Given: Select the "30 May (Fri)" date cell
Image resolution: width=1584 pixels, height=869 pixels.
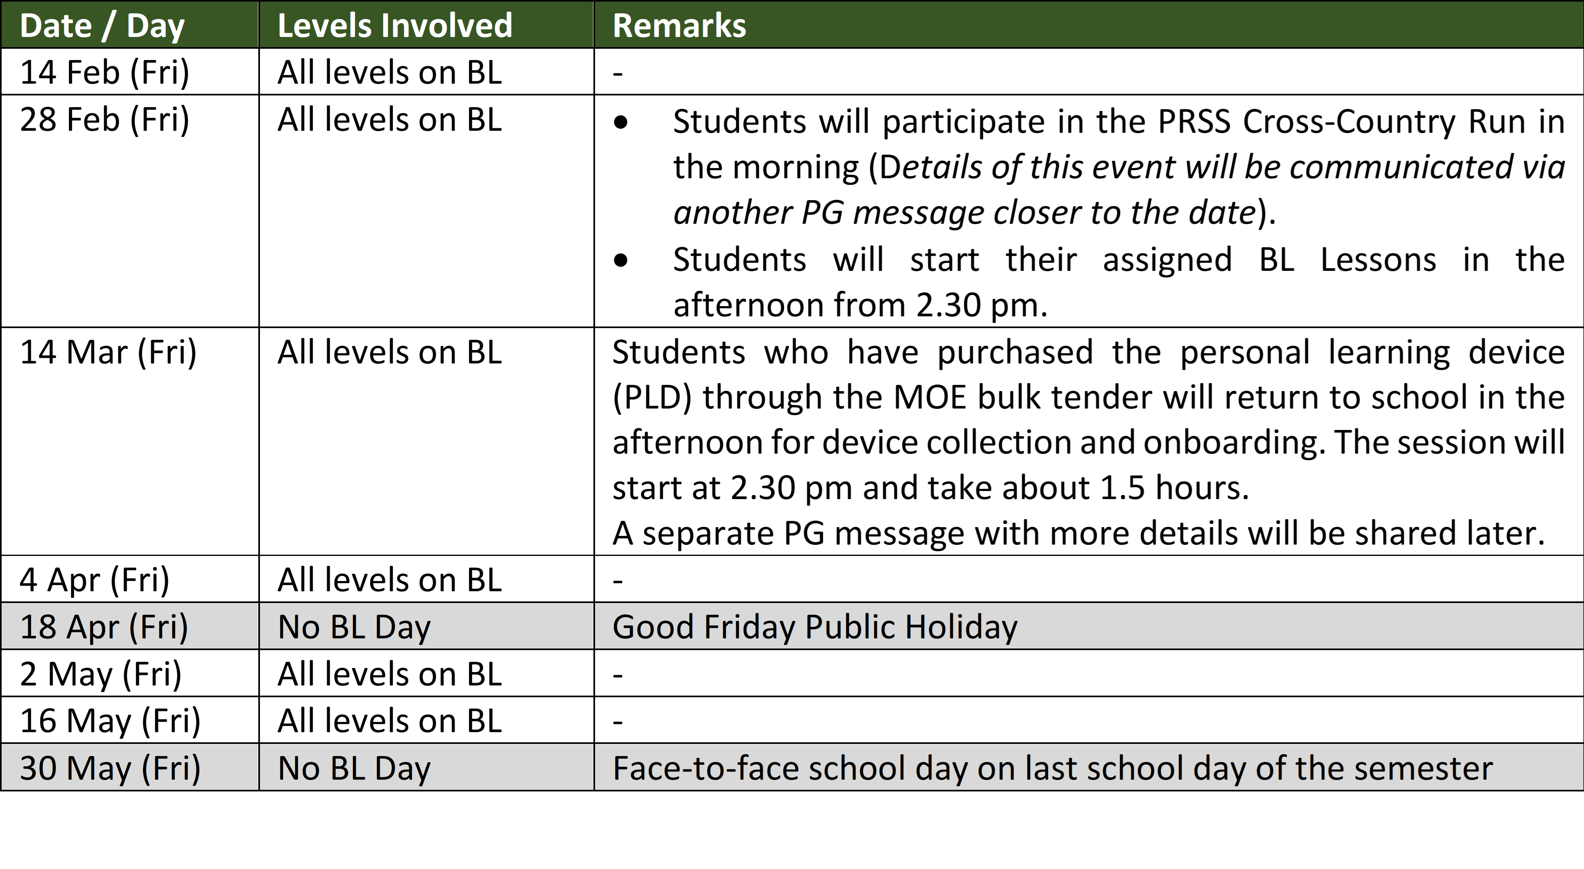Looking at the screenshot, I should [x=130, y=767].
